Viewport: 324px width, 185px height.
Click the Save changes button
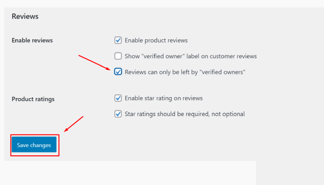tap(34, 145)
